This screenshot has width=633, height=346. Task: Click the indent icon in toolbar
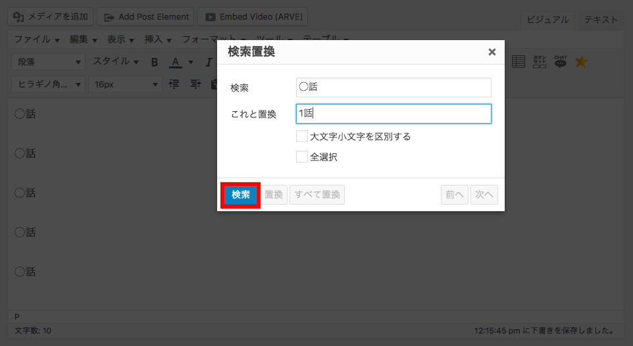click(x=196, y=84)
